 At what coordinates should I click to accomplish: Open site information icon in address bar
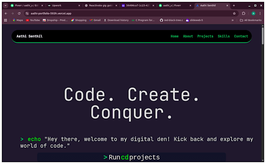(x=27, y=13)
